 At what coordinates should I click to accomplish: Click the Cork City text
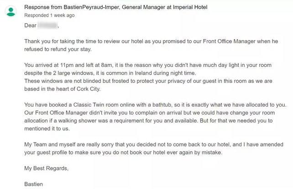(x=105, y=89)
